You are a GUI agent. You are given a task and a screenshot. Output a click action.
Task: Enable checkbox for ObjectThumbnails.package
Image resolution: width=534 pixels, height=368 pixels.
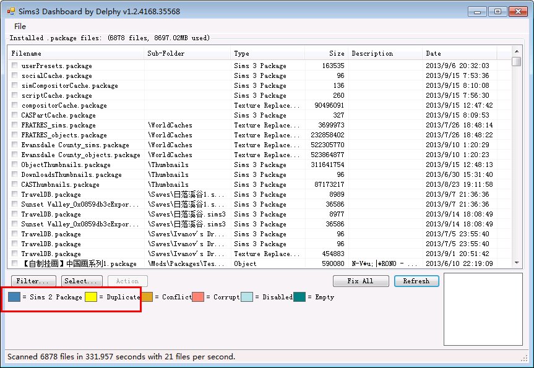tap(15, 165)
